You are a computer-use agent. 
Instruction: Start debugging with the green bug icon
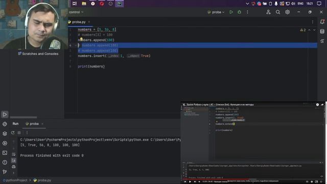[239, 12]
